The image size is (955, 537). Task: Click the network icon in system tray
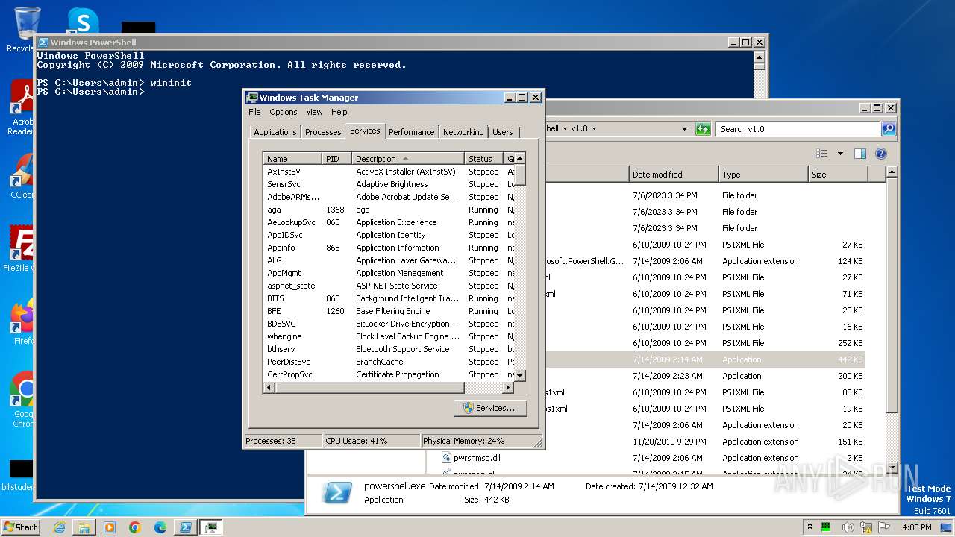[866, 527]
